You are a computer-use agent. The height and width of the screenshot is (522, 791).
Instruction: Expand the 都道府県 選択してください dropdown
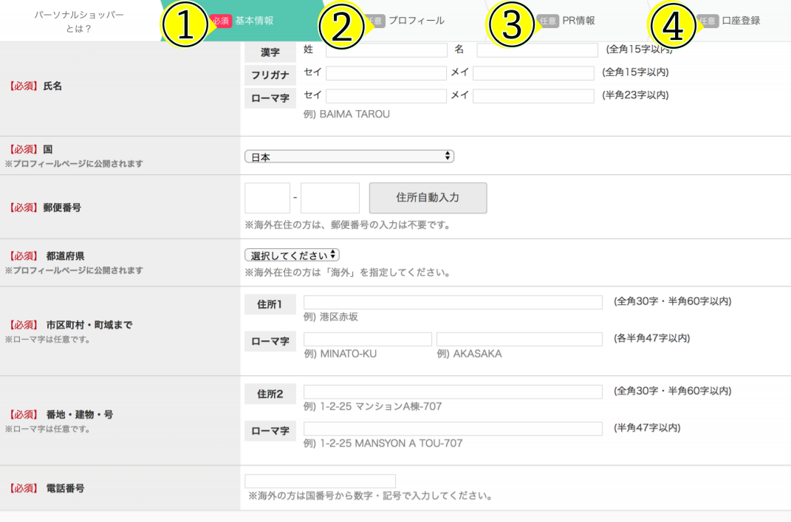[292, 255]
